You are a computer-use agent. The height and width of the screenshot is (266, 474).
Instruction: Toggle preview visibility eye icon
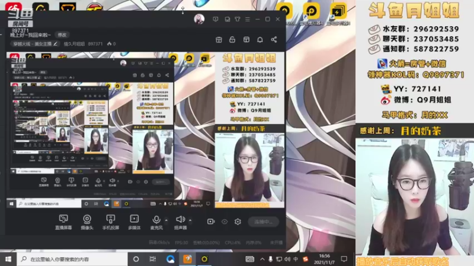point(225,222)
